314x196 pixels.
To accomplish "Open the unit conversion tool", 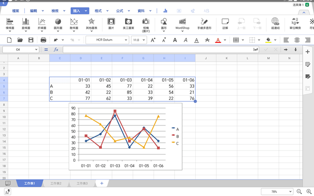I will pyautogui.click(x=295, y=24).
